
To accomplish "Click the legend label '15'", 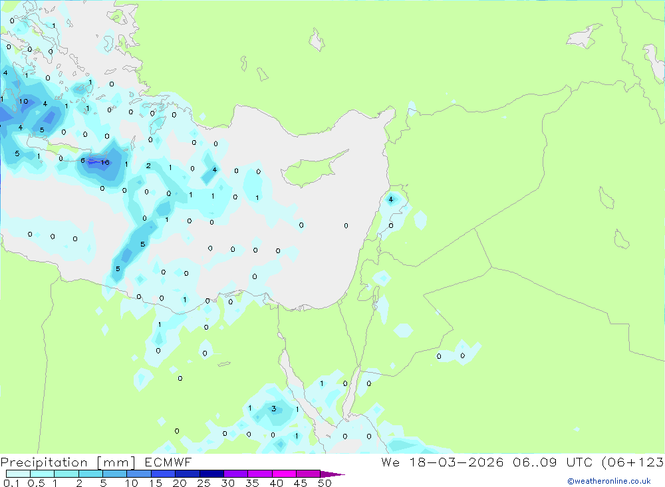I will coord(156,483).
